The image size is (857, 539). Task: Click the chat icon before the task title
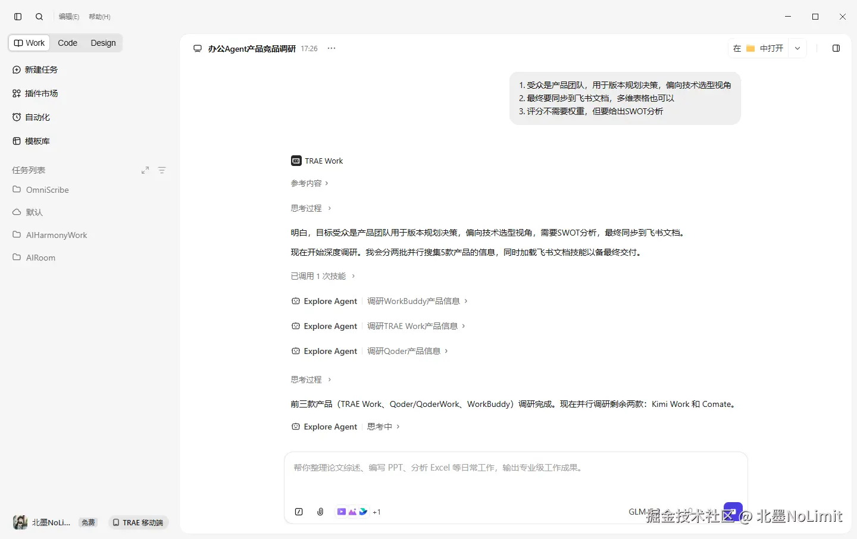point(198,49)
